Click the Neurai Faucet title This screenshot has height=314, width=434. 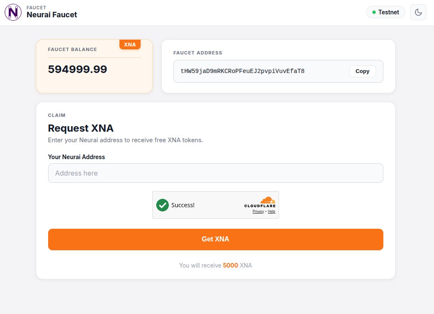click(52, 15)
